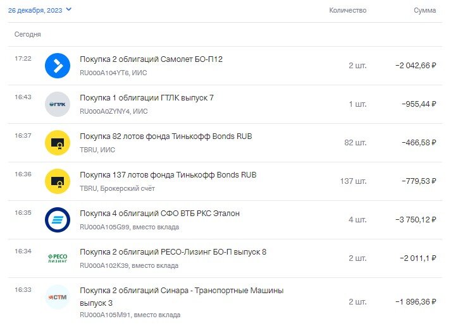
Task: Click the yellow Тинькофф Bonds icon at 16:36
Action: pyautogui.click(x=58, y=181)
